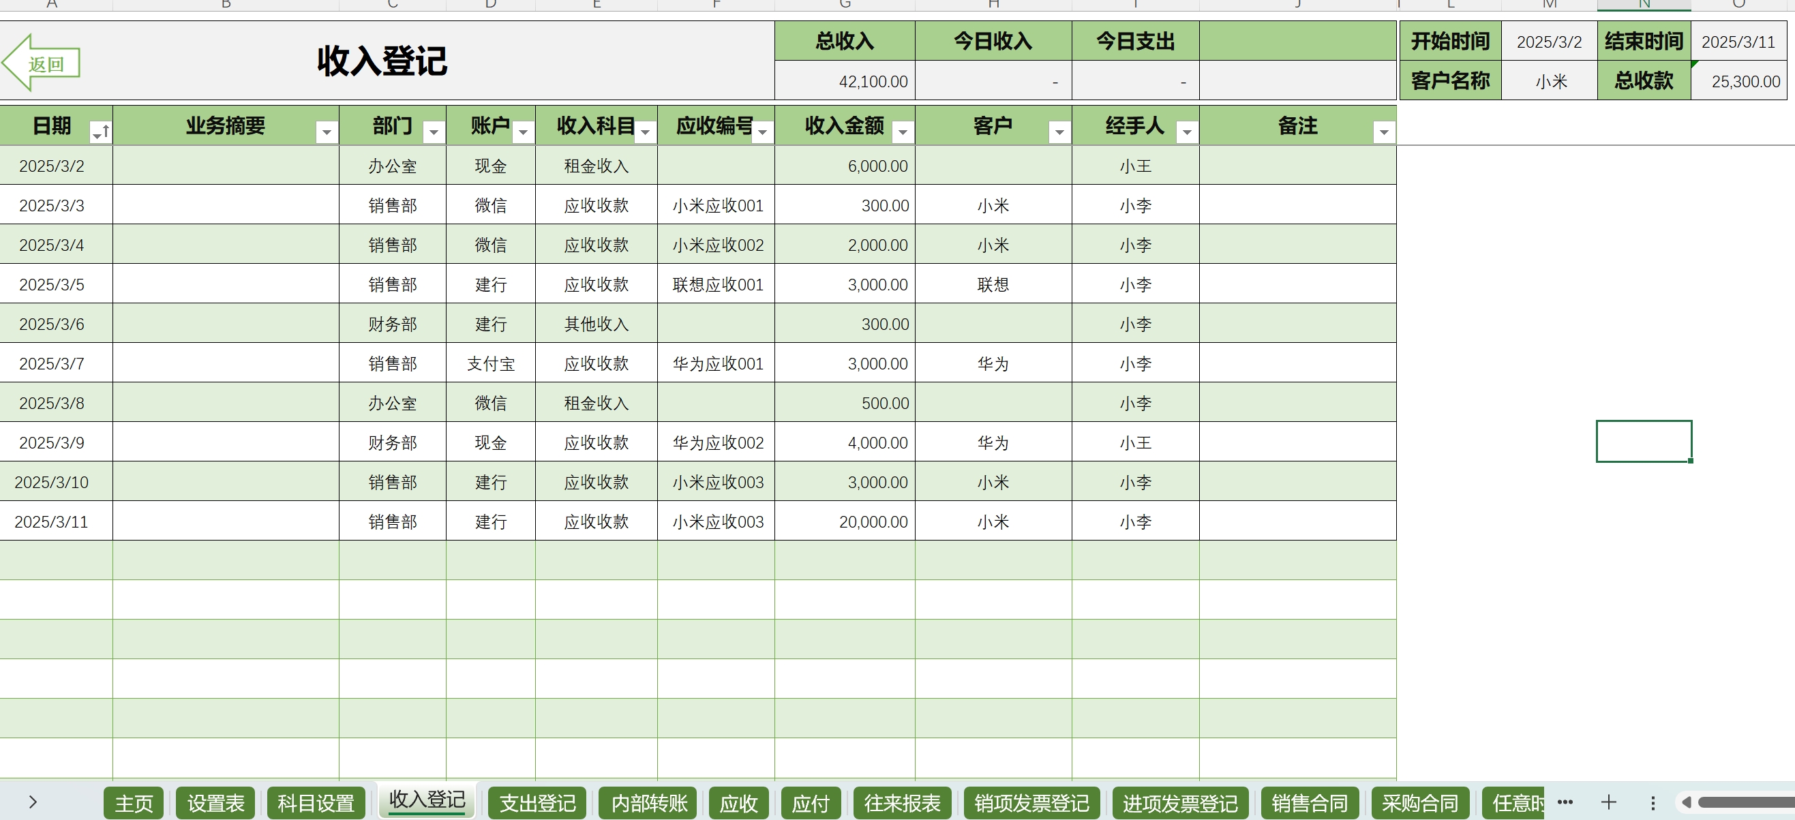Select the cell 小米应收001

[717, 206]
